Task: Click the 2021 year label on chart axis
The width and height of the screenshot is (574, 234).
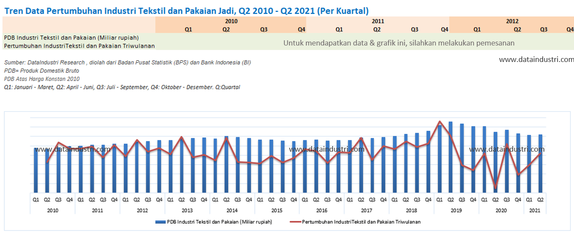Action: [x=534, y=210]
